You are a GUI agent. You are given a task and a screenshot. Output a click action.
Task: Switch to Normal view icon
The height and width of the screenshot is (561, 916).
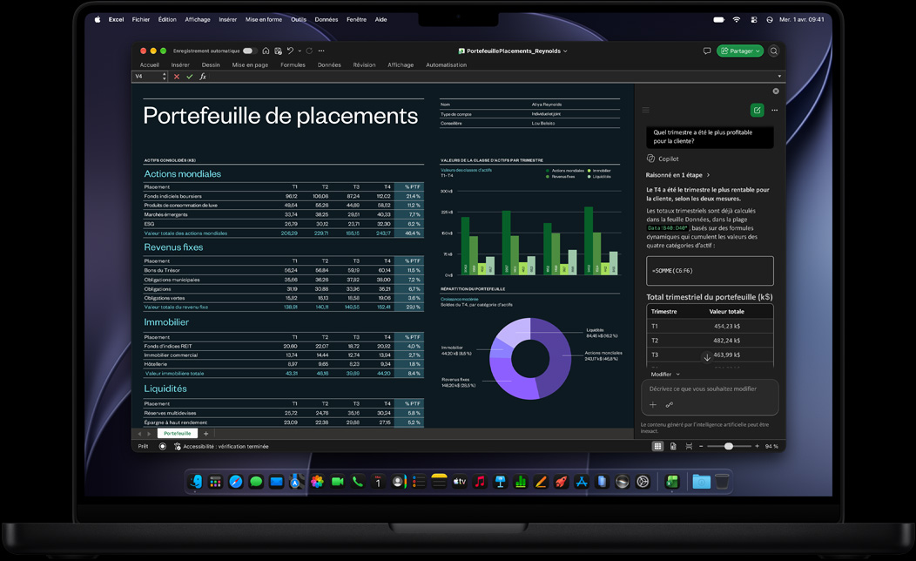(x=657, y=447)
